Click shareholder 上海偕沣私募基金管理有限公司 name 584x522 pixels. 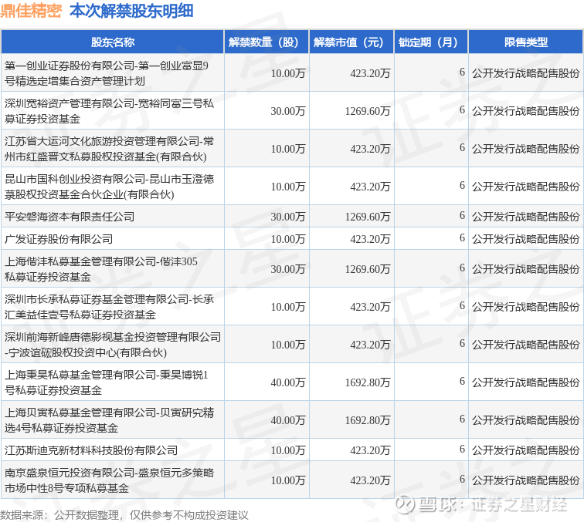click(101, 269)
